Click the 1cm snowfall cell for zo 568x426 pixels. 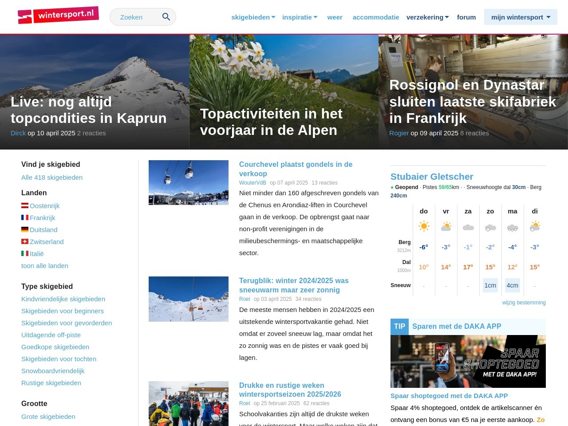tap(490, 285)
